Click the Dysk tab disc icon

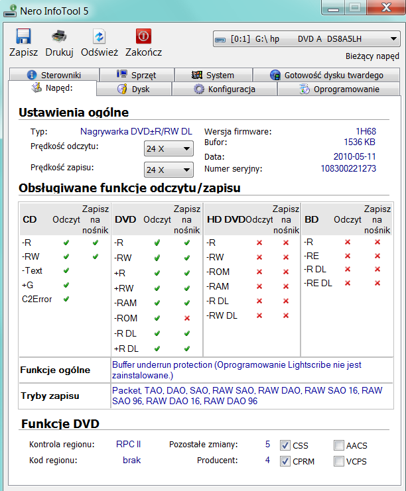(122, 89)
